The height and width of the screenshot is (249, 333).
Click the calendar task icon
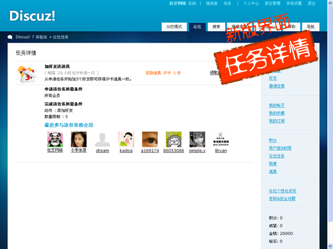(x=27, y=74)
